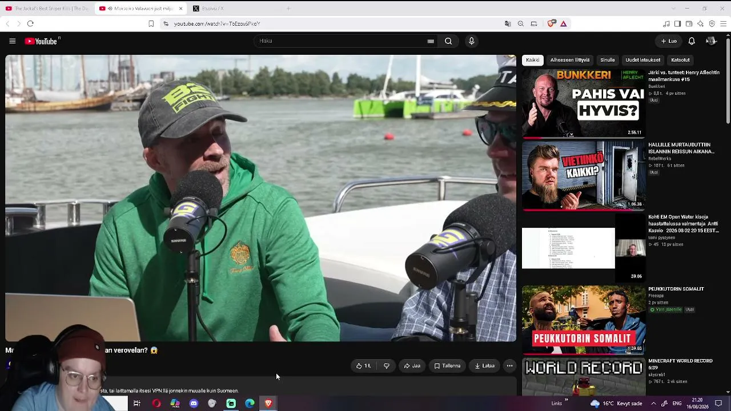The image size is (731, 411).
Task: Open the Pahis vai hyvis thumbnail
Action: 584,104
